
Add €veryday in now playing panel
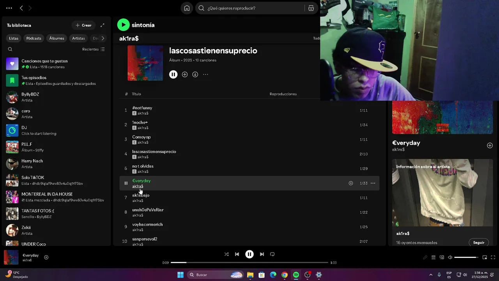[490, 146]
